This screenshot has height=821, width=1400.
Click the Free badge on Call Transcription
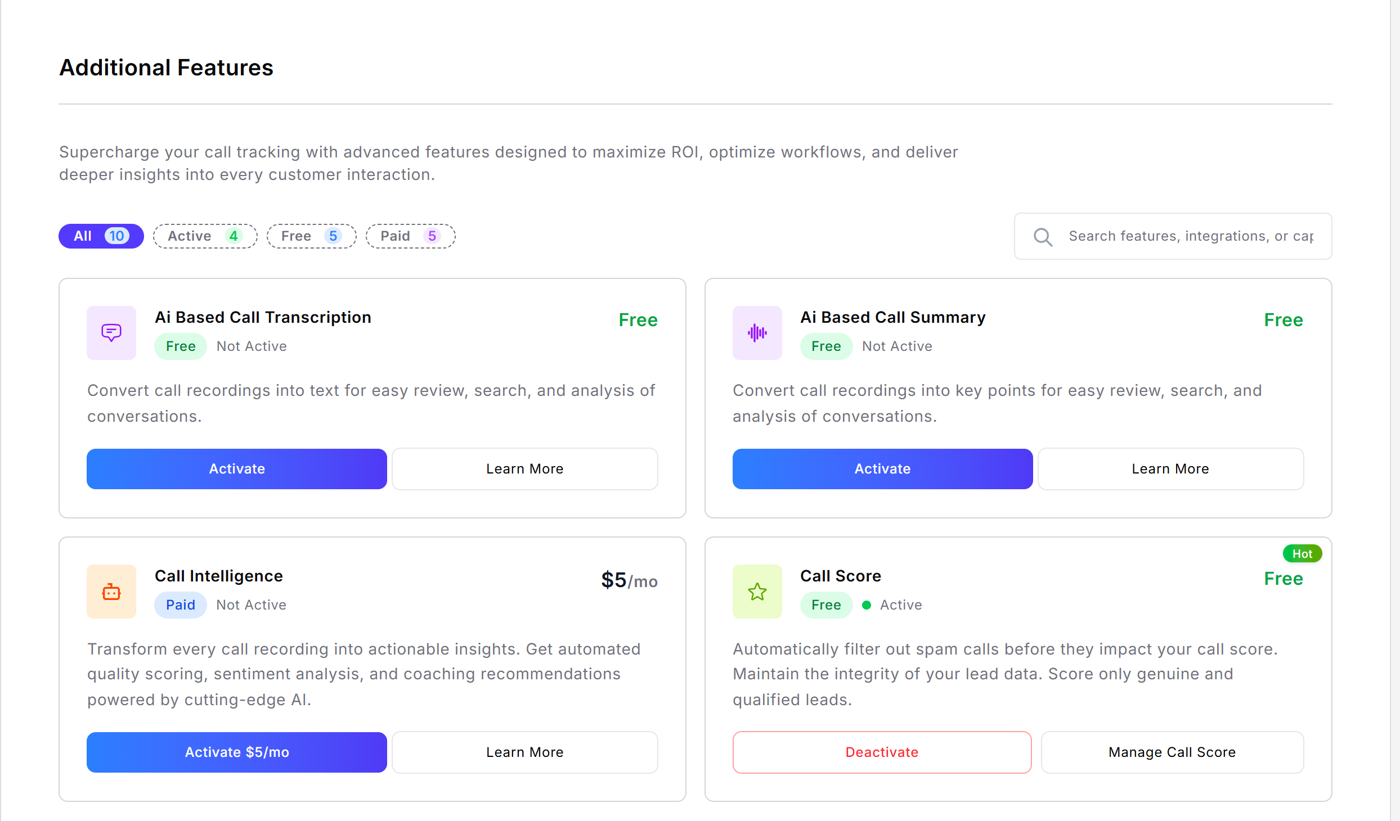click(180, 346)
